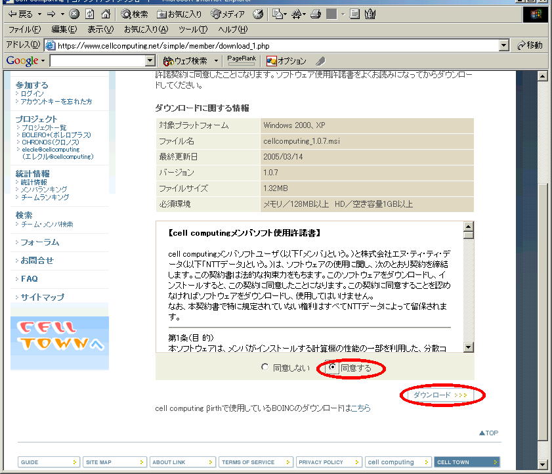Viewport: 552px width, 474px height.
Task: Select the 同意する radio button
Action: pyautogui.click(x=332, y=367)
